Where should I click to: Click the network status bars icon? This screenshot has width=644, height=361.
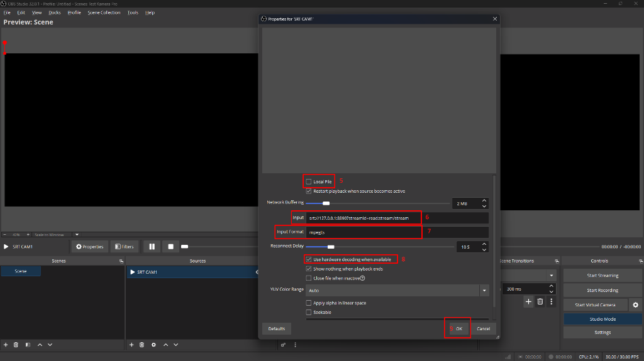click(508, 357)
